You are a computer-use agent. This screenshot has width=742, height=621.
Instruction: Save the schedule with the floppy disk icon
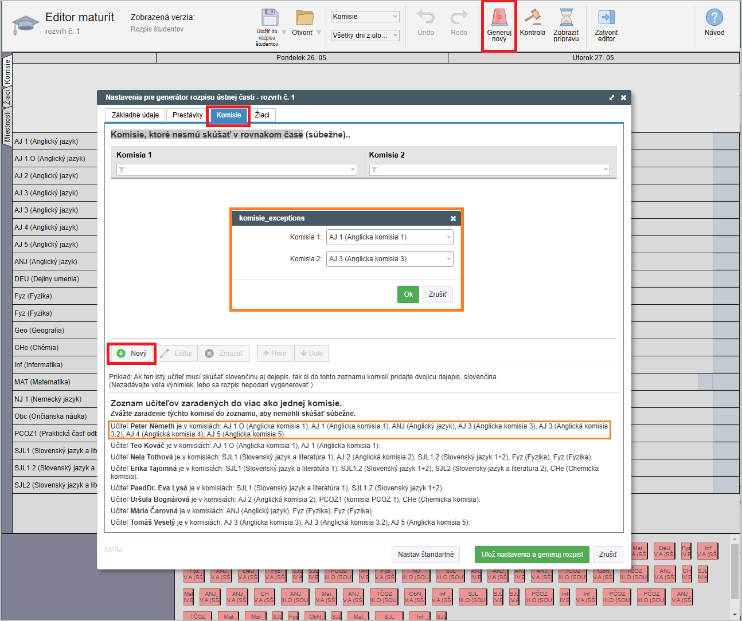click(x=270, y=18)
